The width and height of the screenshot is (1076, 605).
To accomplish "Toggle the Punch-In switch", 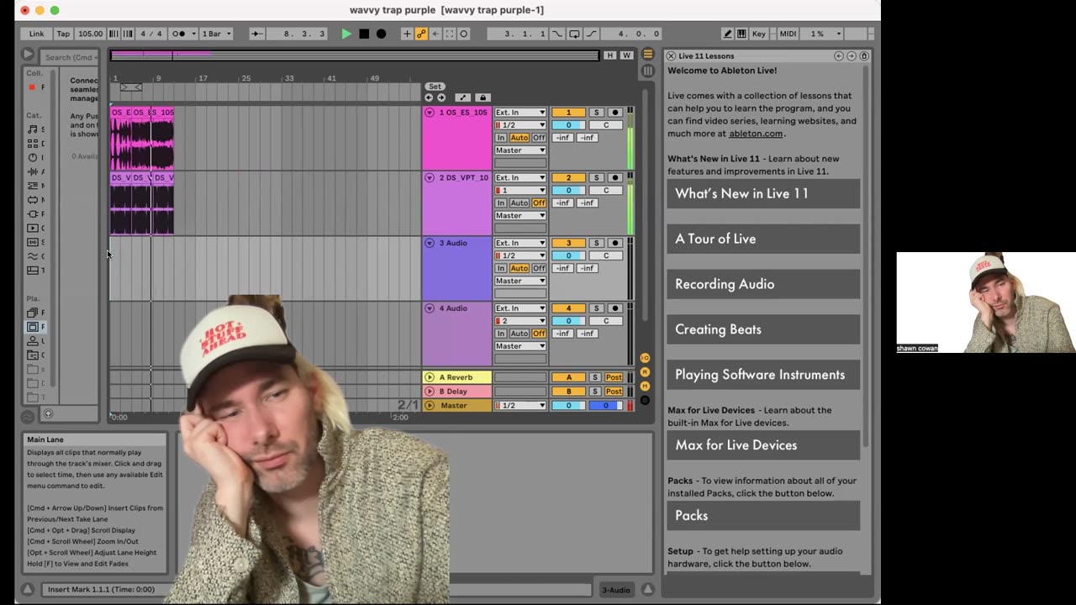I will (x=558, y=34).
